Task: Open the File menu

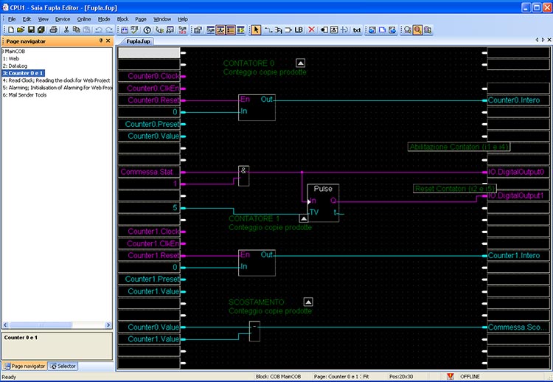Action: tap(12, 19)
